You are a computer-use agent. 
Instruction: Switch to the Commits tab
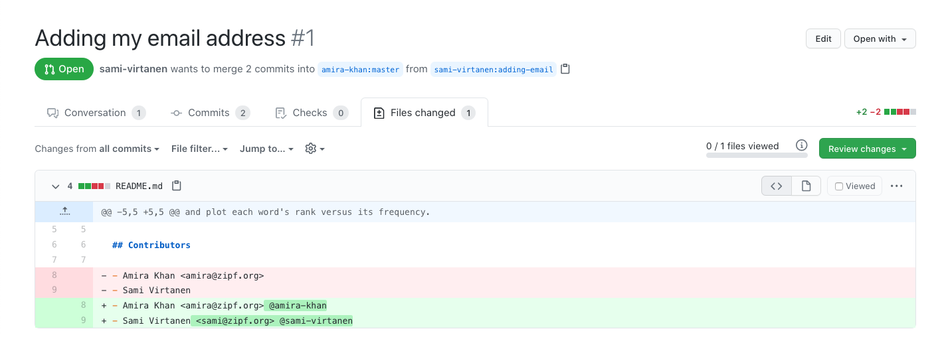210,113
